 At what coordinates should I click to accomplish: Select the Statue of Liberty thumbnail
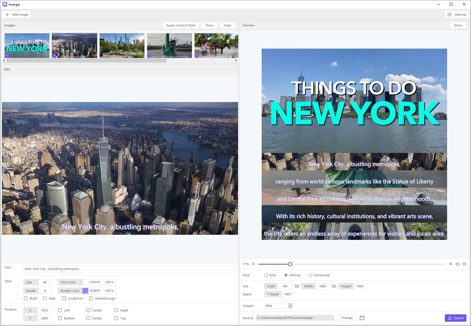[x=170, y=45]
